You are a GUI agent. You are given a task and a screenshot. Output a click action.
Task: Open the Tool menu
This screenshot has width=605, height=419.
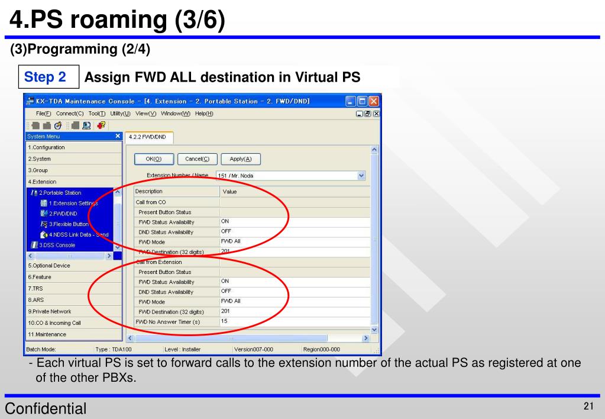click(96, 114)
